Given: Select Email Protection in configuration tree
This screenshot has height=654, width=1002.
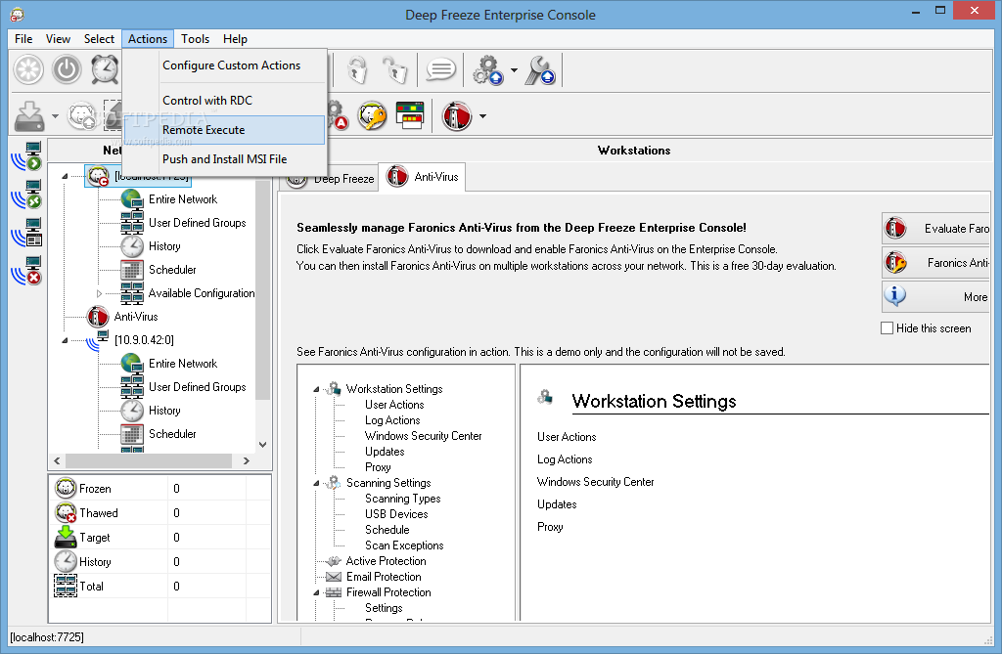Looking at the screenshot, I should click(x=384, y=577).
